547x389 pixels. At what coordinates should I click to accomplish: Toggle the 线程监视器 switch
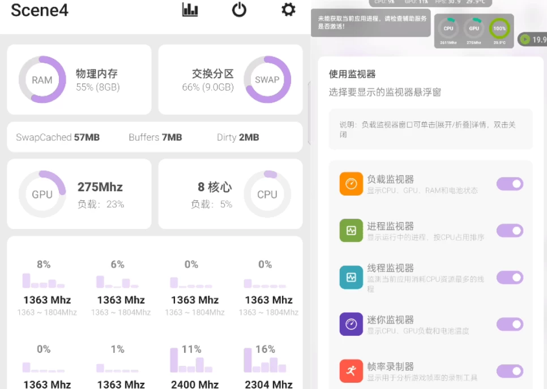[510, 278]
